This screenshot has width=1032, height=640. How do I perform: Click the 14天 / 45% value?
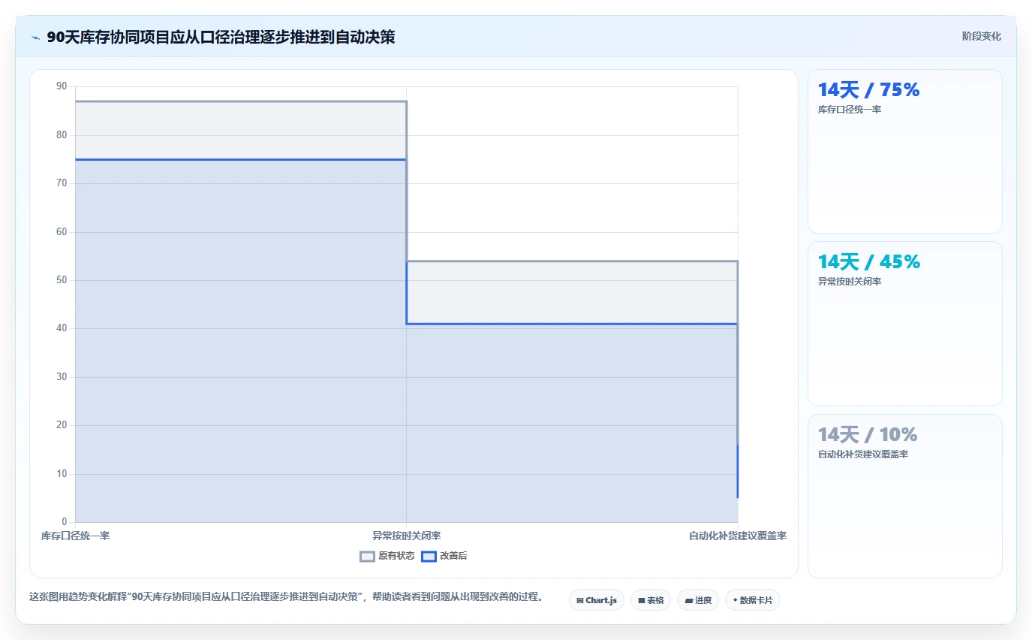[x=869, y=261]
